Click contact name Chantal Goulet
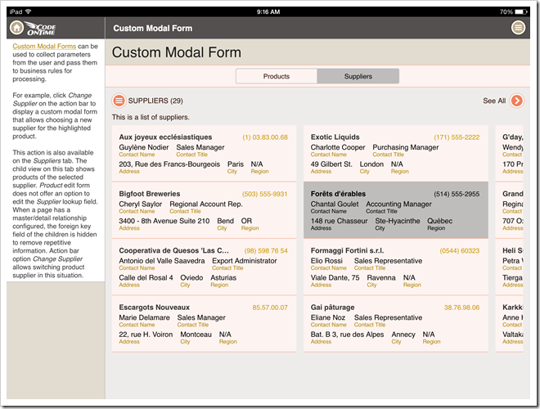 pyautogui.click(x=335, y=204)
